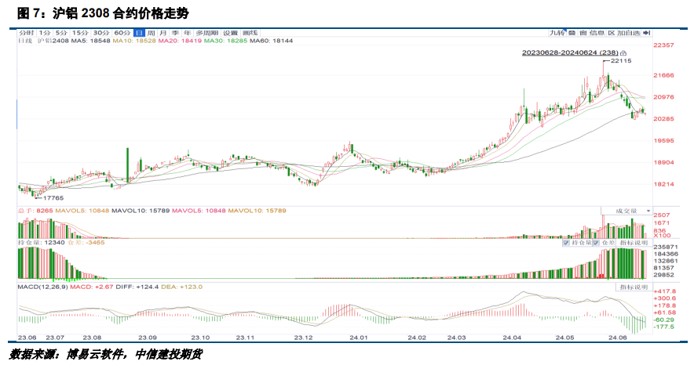694x365 pixels.
Task: Expand the 成交量 indicator dropdown
Action: tap(626, 211)
